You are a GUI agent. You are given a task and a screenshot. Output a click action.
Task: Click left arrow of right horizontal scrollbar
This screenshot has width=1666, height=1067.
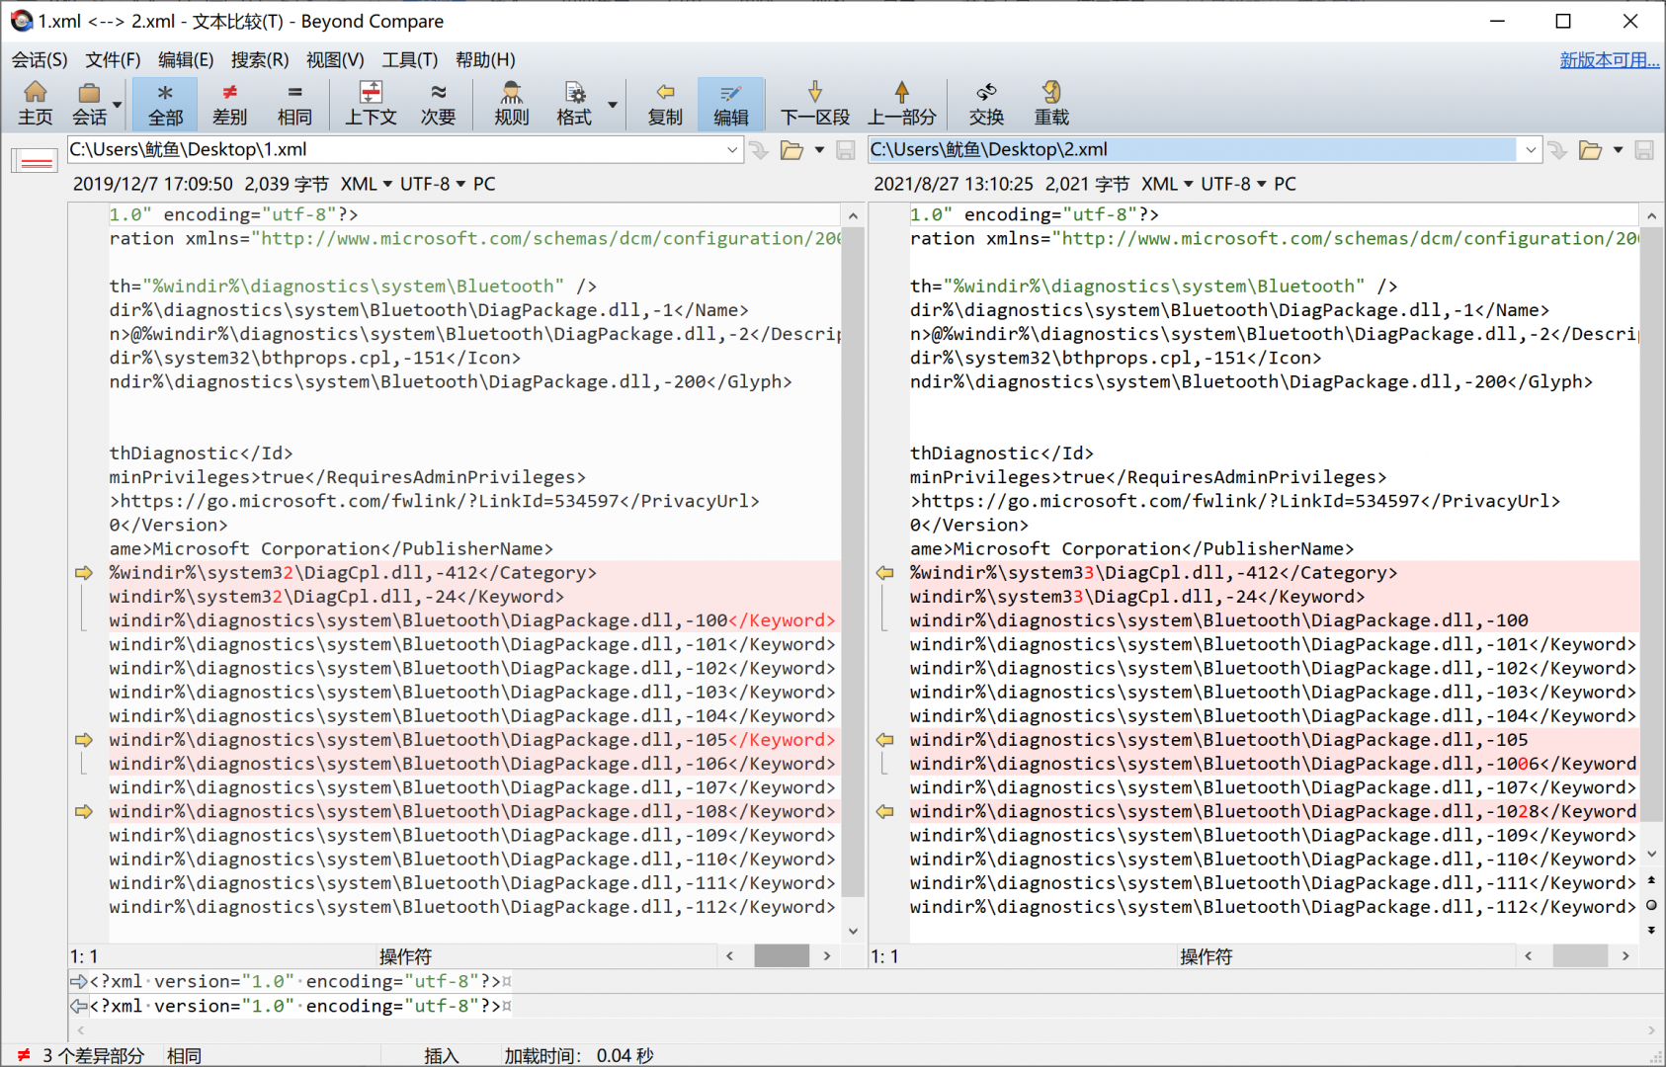pyautogui.click(x=1529, y=955)
